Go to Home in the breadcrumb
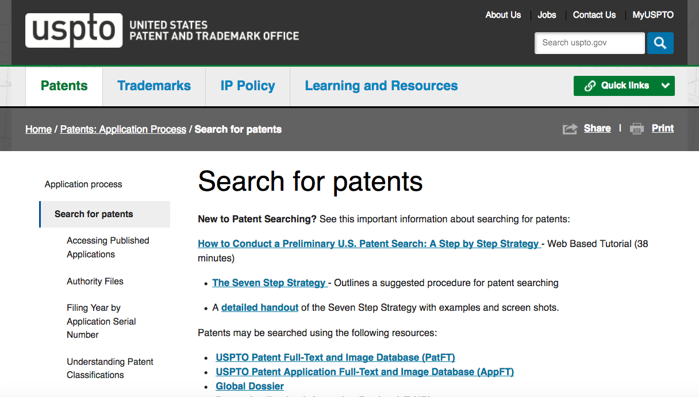This screenshot has height=397, width=699. (39, 129)
